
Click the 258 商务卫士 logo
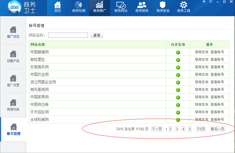click(21, 7)
